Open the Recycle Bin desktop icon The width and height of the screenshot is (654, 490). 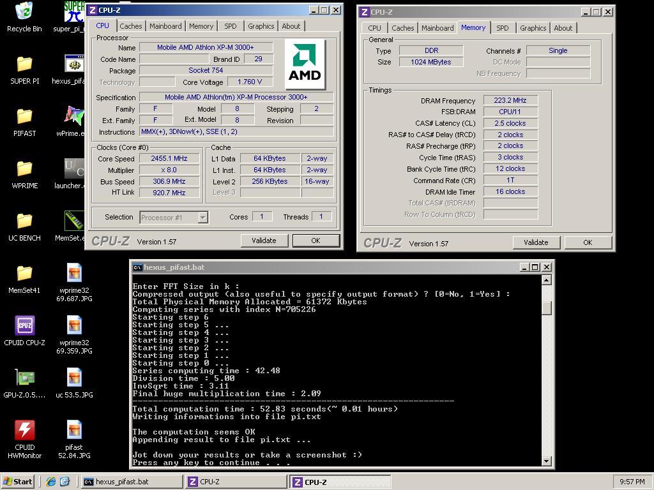coord(24,17)
